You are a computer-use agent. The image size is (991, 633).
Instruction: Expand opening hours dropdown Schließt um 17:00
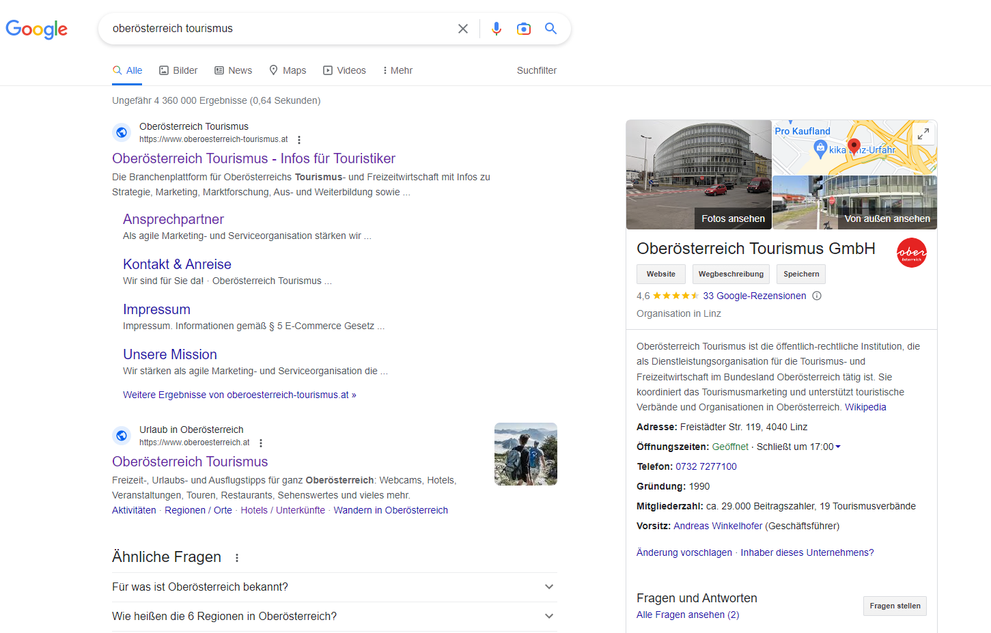(x=798, y=447)
